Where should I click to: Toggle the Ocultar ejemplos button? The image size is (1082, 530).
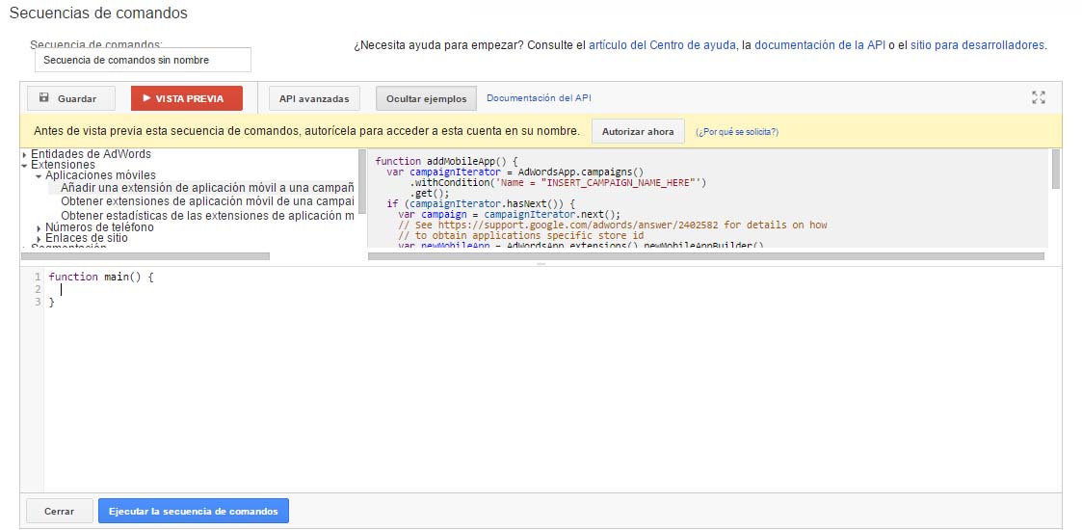click(426, 98)
